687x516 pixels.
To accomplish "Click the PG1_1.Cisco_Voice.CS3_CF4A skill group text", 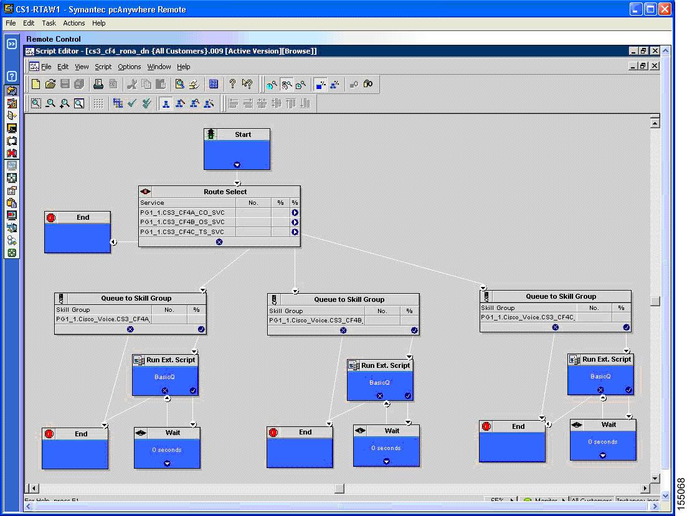I will (103, 319).
